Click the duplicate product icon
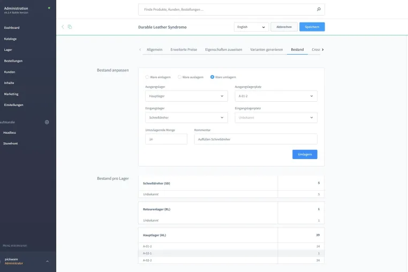This screenshot has height=272, width=408. click(70, 27)
